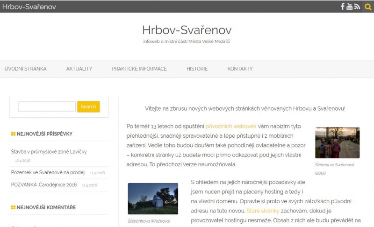Click into the sidebar search field
The width and height of the screenshot is (374, 227).
point(47,107)
